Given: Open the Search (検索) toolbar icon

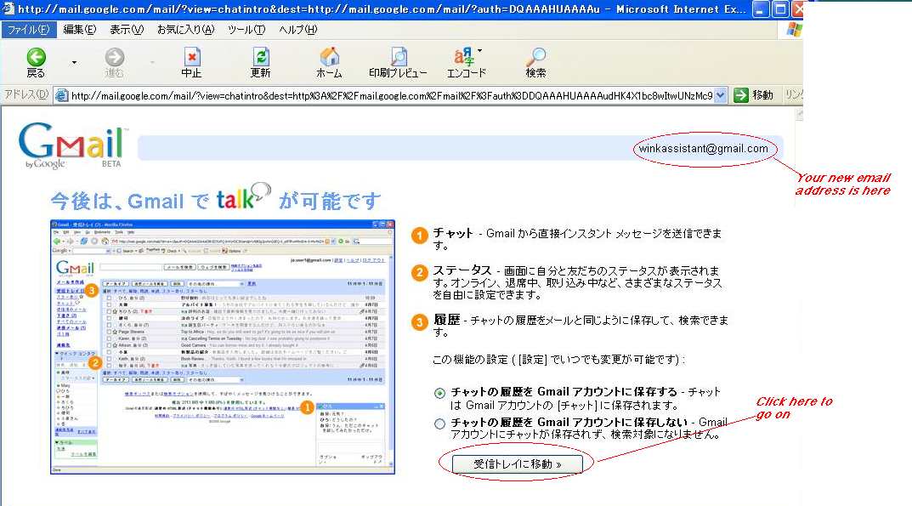Looking at the screenshot, I should 535,57.
